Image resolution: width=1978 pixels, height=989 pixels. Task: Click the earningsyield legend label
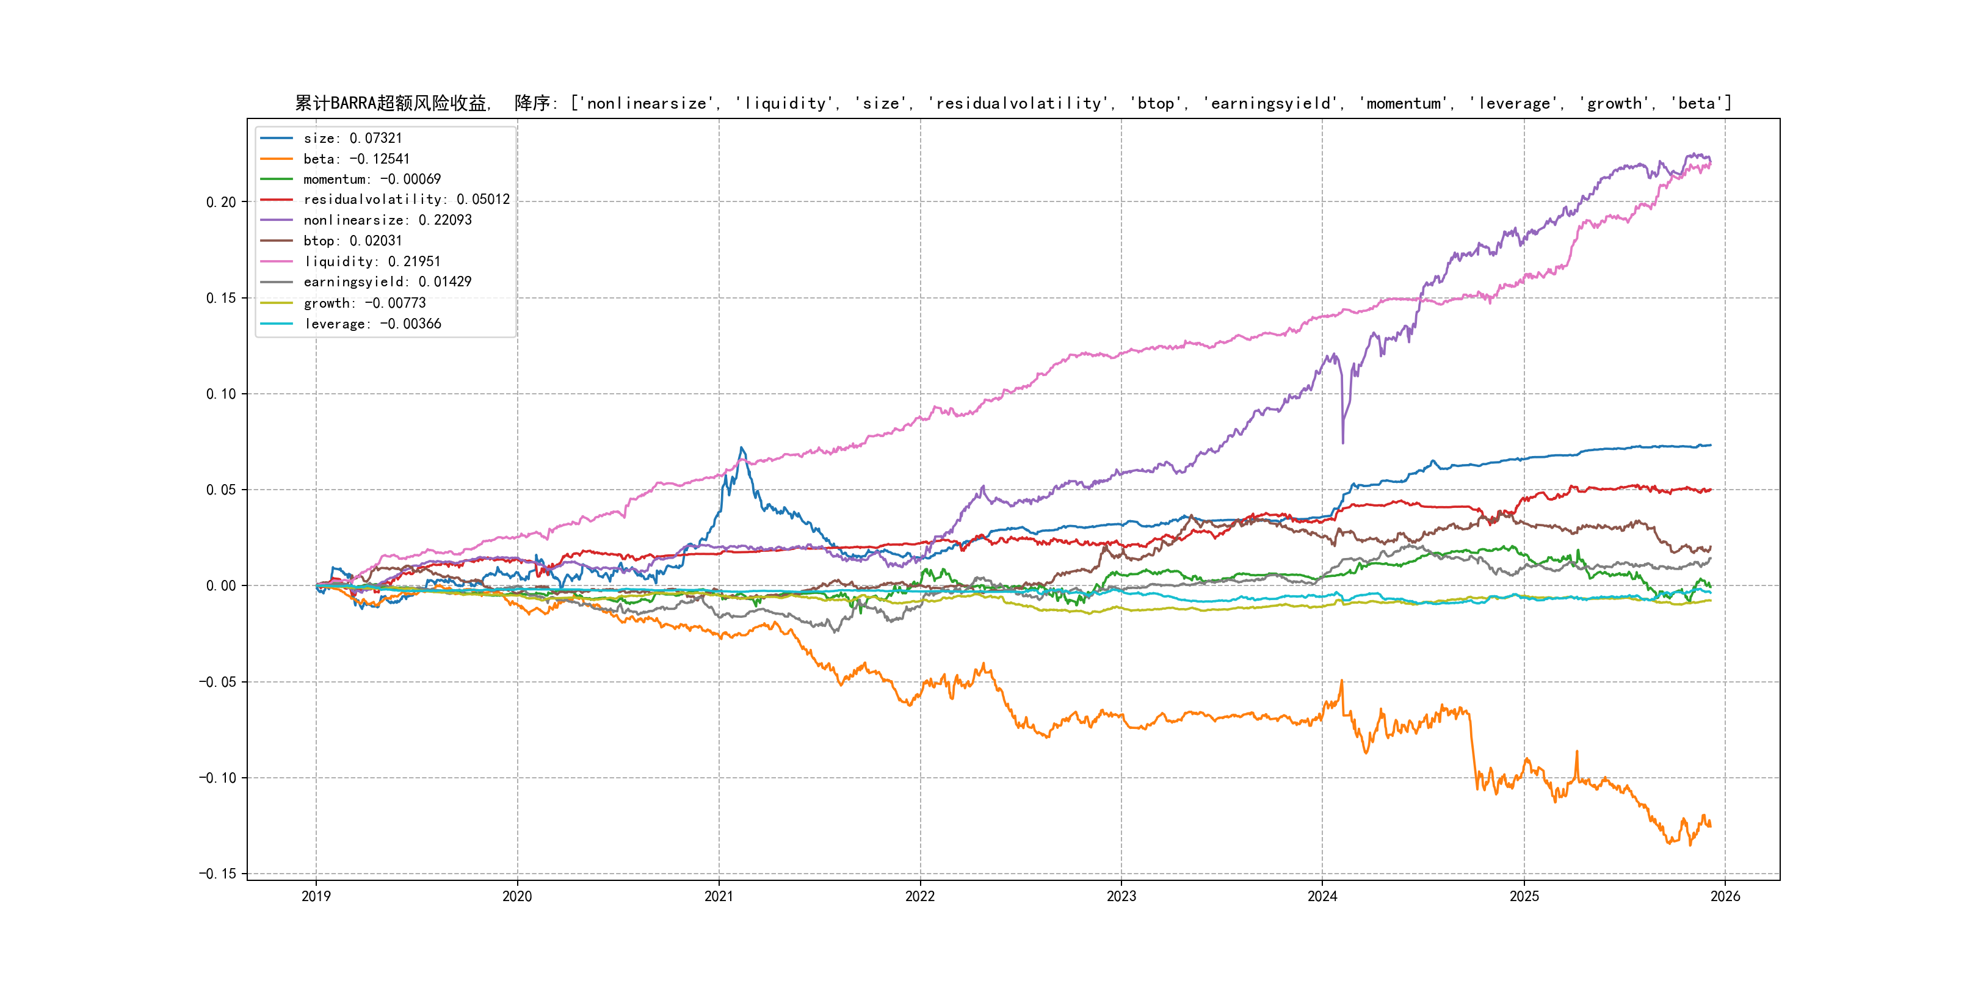point(387,282)
